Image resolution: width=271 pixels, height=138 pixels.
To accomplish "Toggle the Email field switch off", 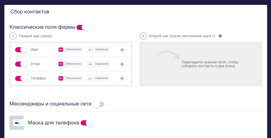I will tap(21, 64).
